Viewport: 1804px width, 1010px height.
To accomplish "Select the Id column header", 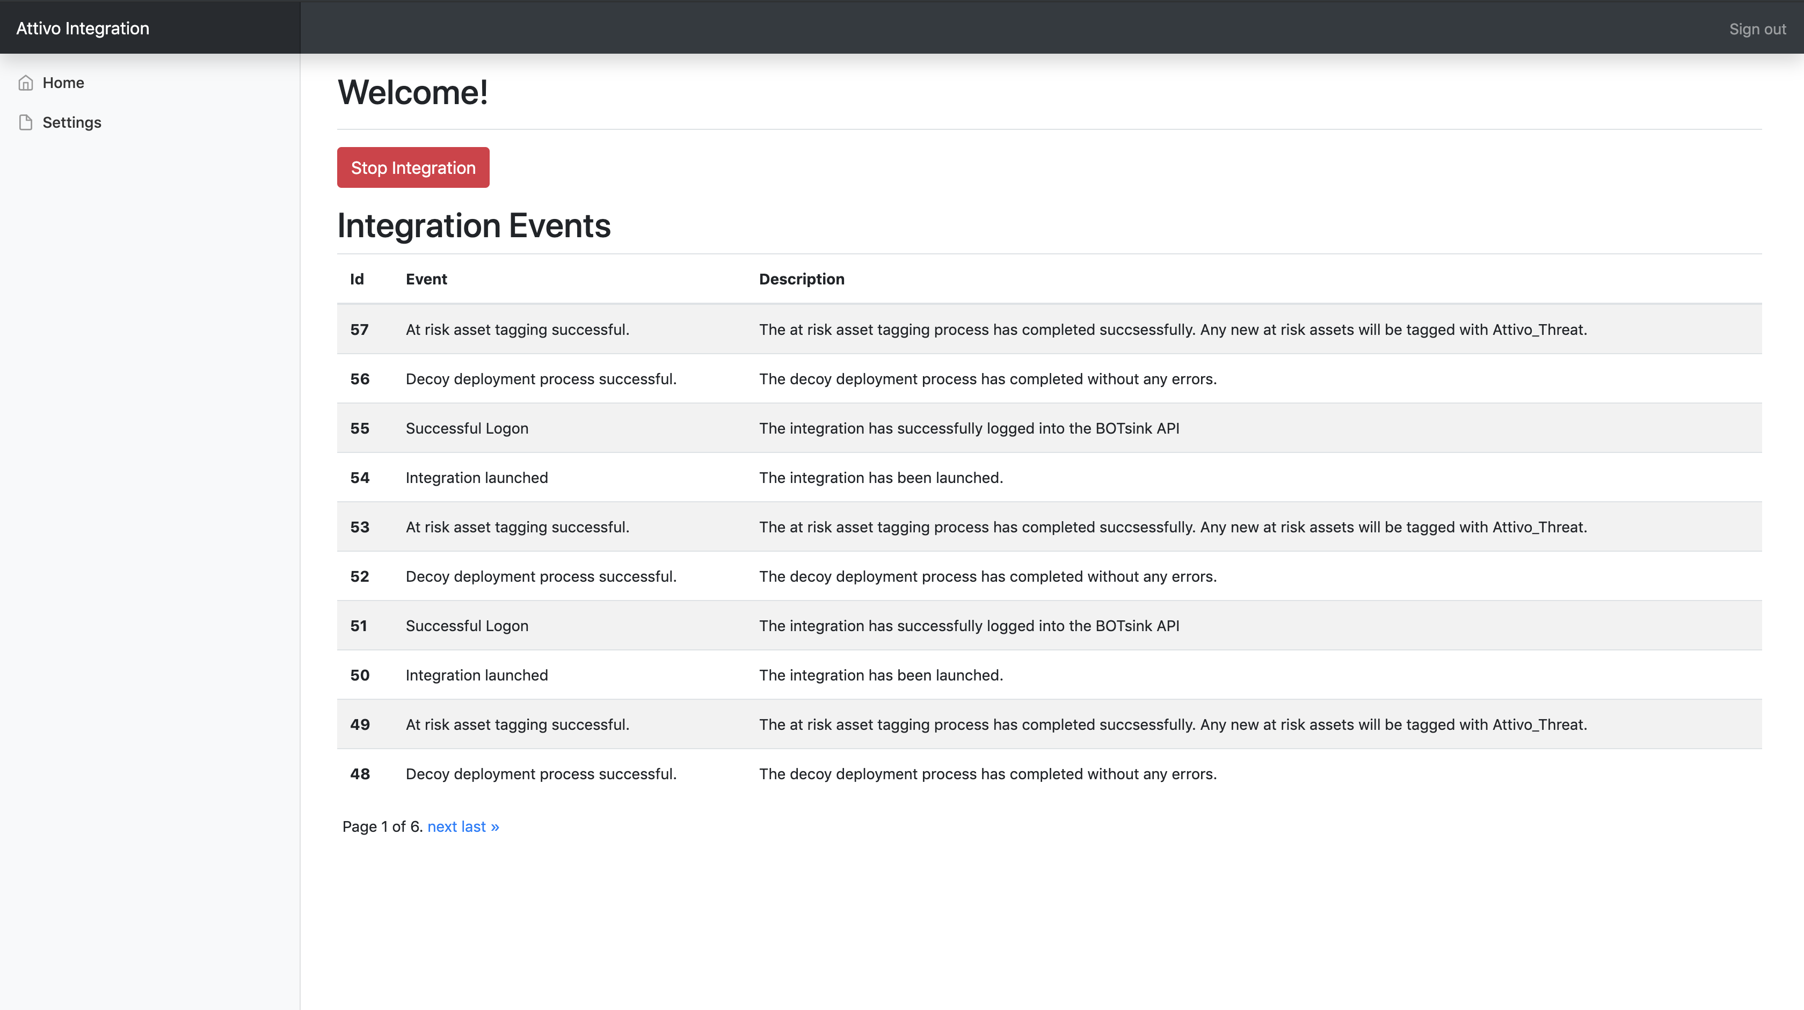I will (357, 279).
